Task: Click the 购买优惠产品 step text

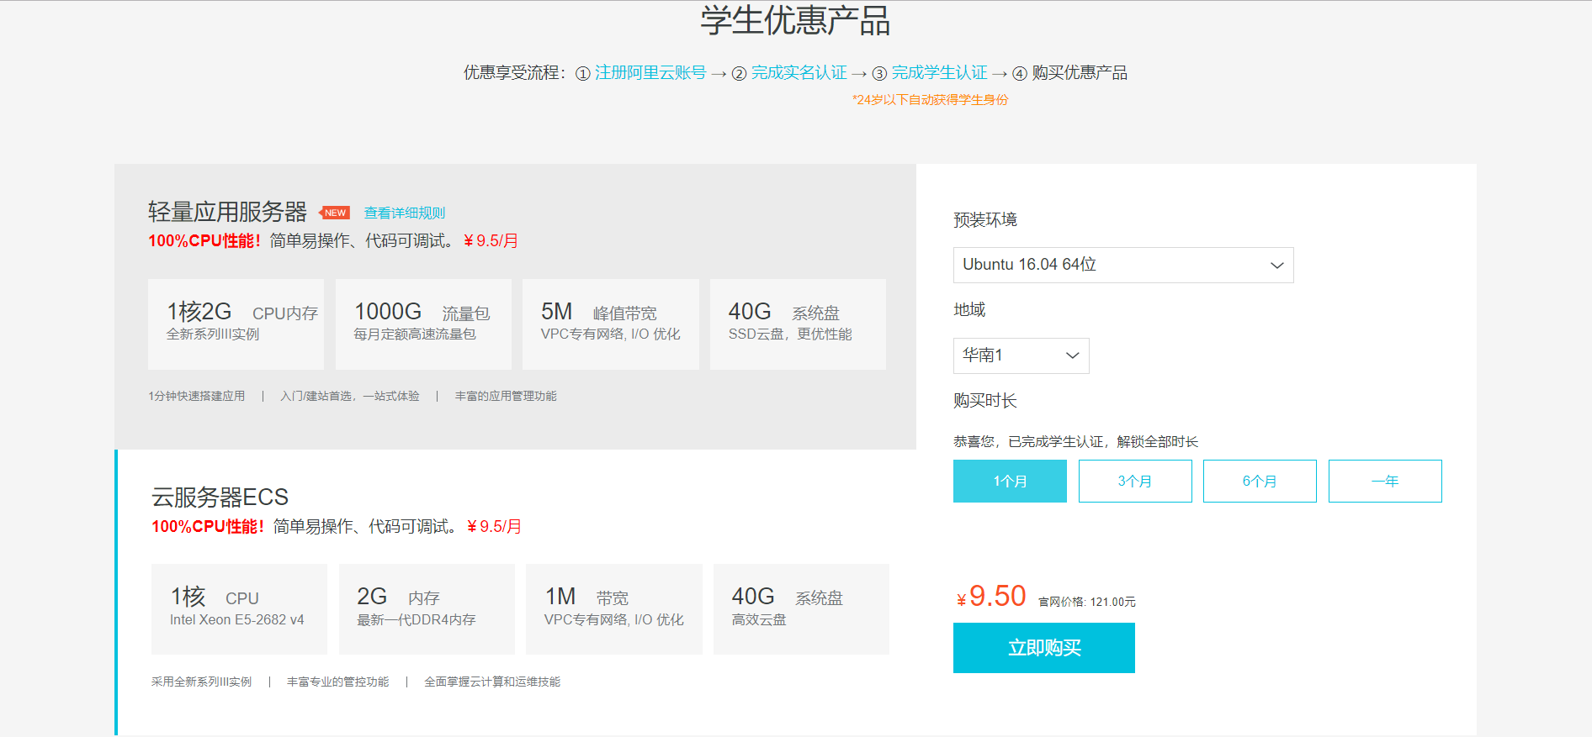Action: [1080, 72]
